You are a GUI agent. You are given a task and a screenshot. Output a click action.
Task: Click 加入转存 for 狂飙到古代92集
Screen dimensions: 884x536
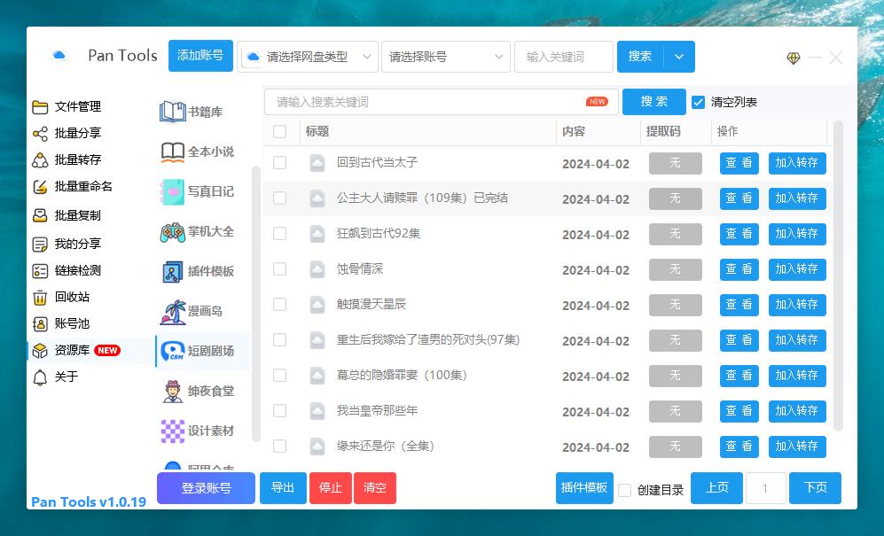point(796,234)
